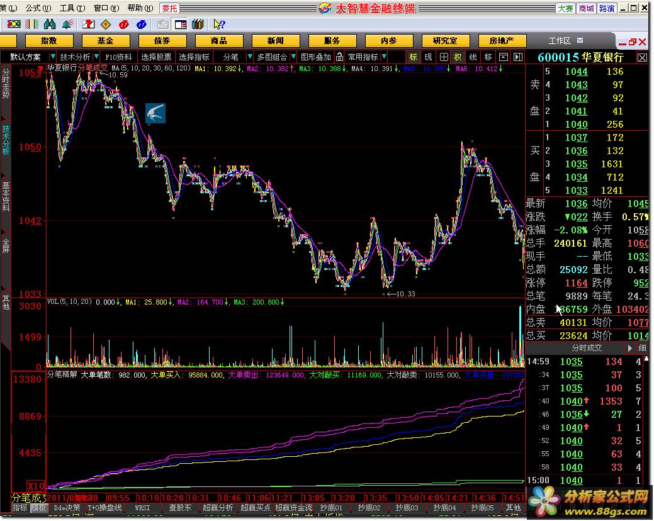
Task: Open the 公式(U) menu
Action: point(38,8)
